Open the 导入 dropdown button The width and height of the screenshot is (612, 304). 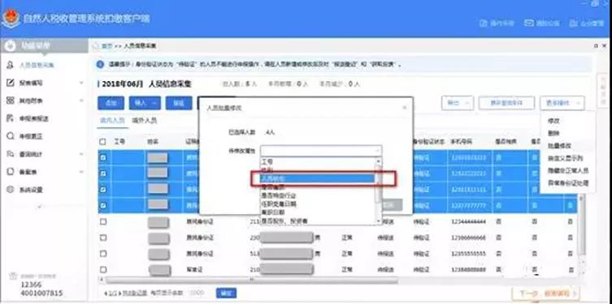tap(145, 103)
